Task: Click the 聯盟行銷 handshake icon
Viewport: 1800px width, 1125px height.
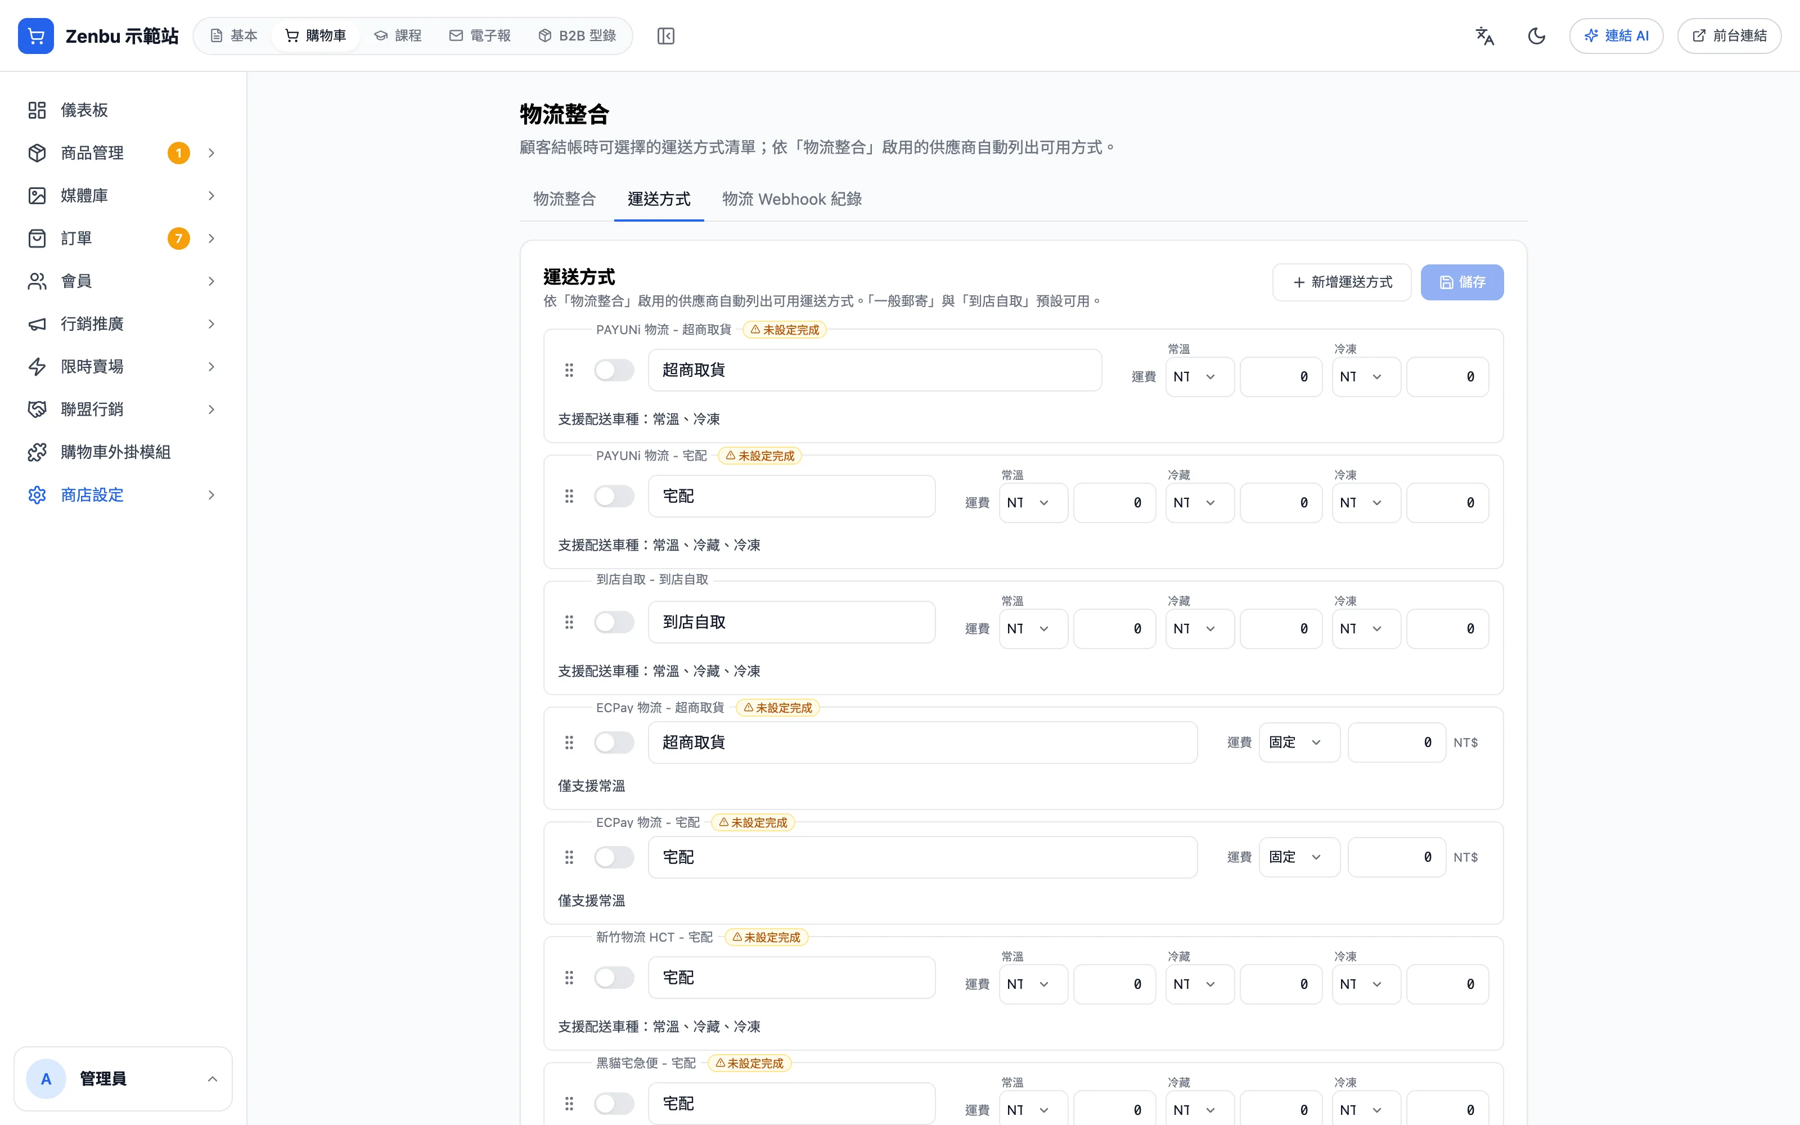Action: pos(37,409)
